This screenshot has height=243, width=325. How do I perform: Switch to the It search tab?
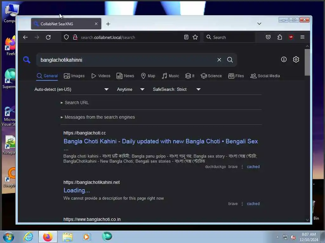coord(190,76)
